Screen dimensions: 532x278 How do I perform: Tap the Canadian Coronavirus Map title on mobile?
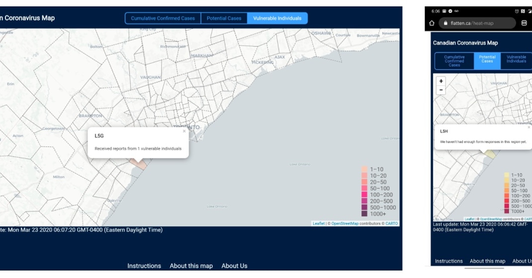tap(465, 43)
